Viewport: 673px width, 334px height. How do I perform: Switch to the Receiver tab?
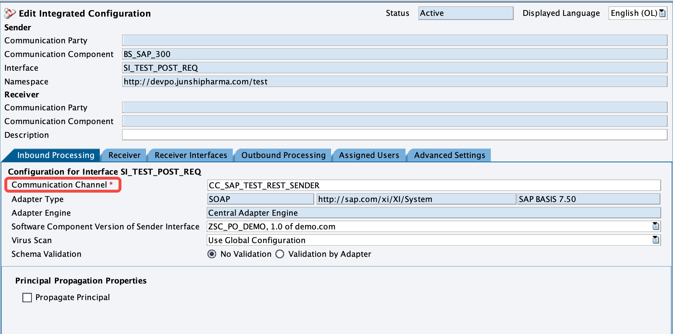coord(124,155)
